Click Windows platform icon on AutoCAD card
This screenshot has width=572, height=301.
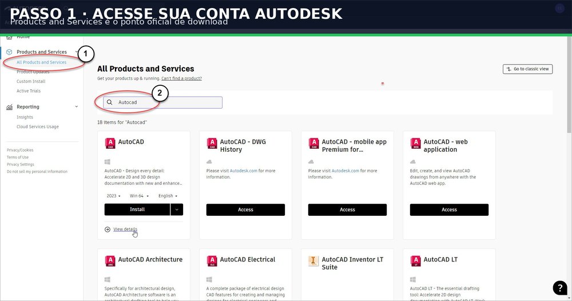(108, 161)
